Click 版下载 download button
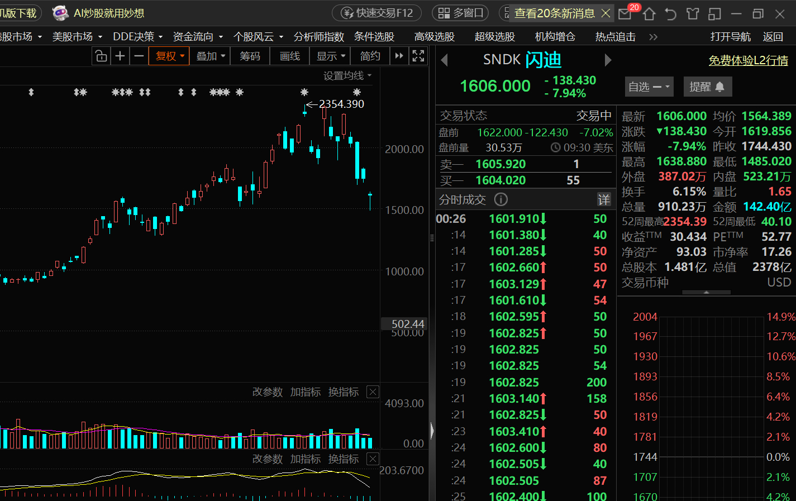This screenshot has height=501, width=796. [x=20, y=13]
